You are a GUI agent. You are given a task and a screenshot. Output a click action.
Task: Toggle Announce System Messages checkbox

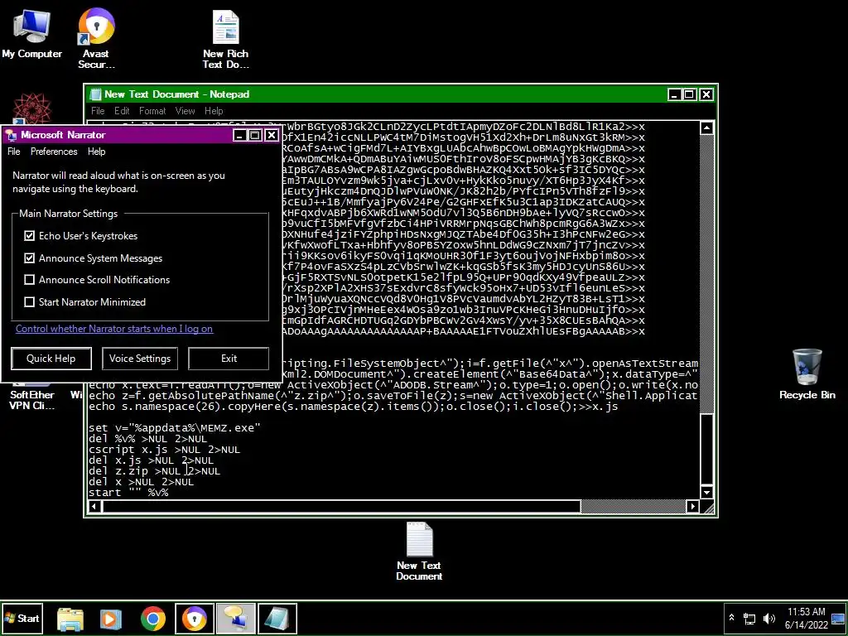(x=29, y=258)
